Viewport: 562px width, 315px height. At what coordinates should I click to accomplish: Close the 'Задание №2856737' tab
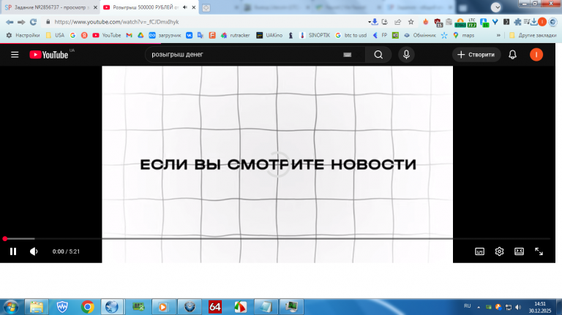[95, 7]
